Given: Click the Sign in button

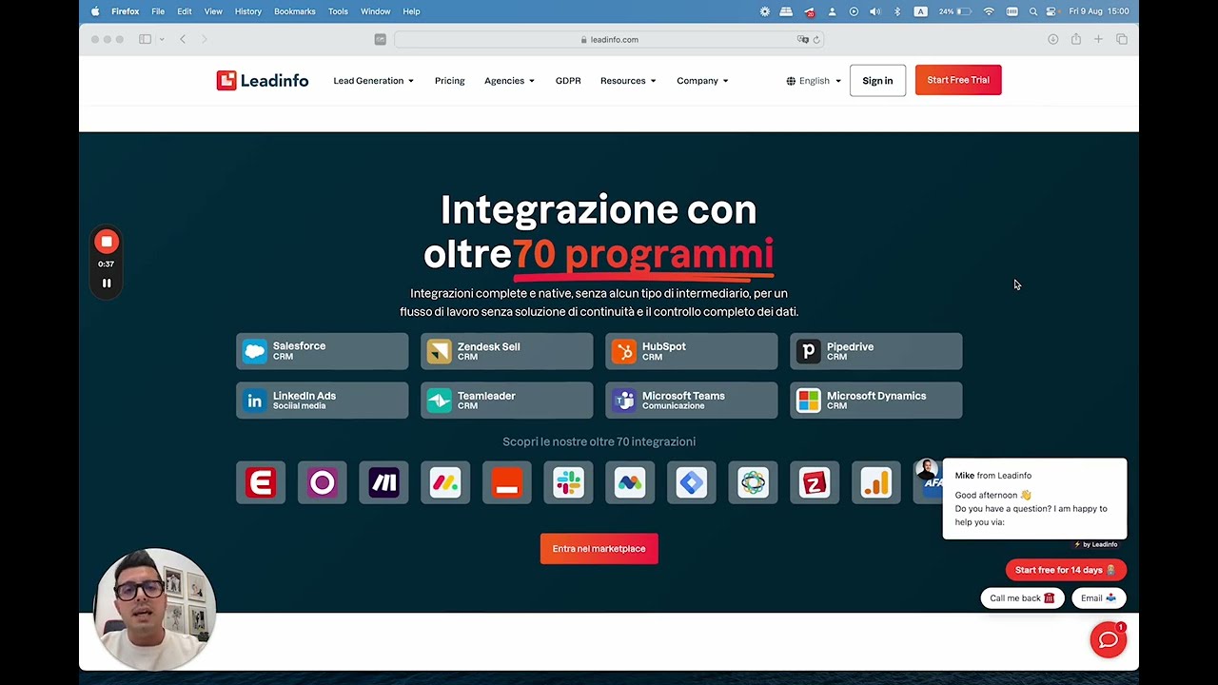Looking at the screenshot, I should (877, 81).
